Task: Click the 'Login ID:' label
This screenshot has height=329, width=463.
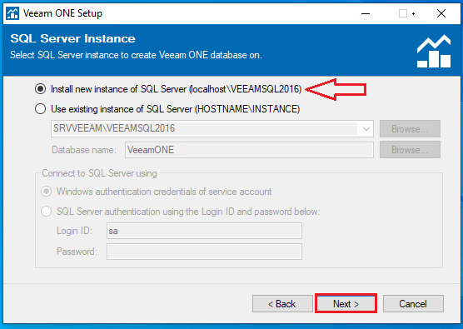Action: (x=74, y=231)
